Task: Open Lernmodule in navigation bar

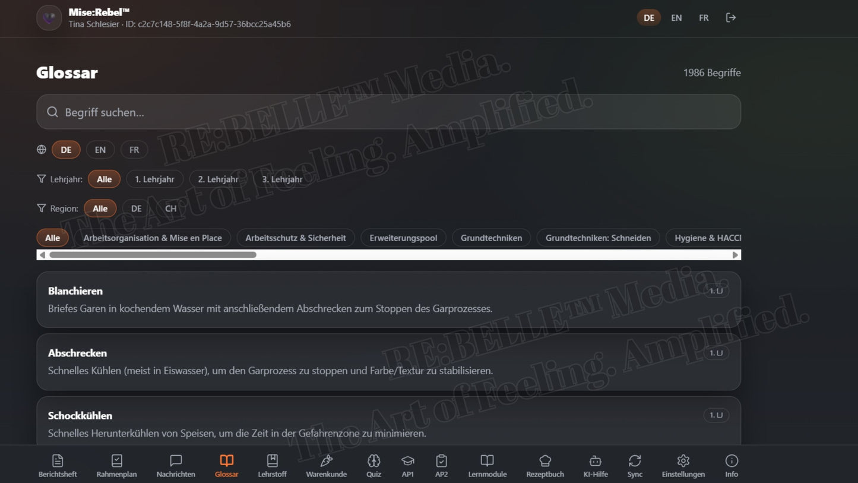Action: pos(487,466)
